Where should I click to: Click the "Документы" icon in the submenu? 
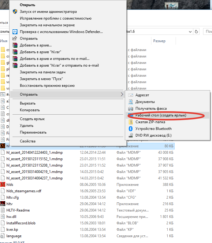coord(131,102)
